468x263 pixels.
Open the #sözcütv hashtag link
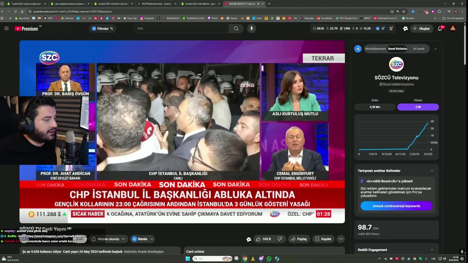pos(130,252)
